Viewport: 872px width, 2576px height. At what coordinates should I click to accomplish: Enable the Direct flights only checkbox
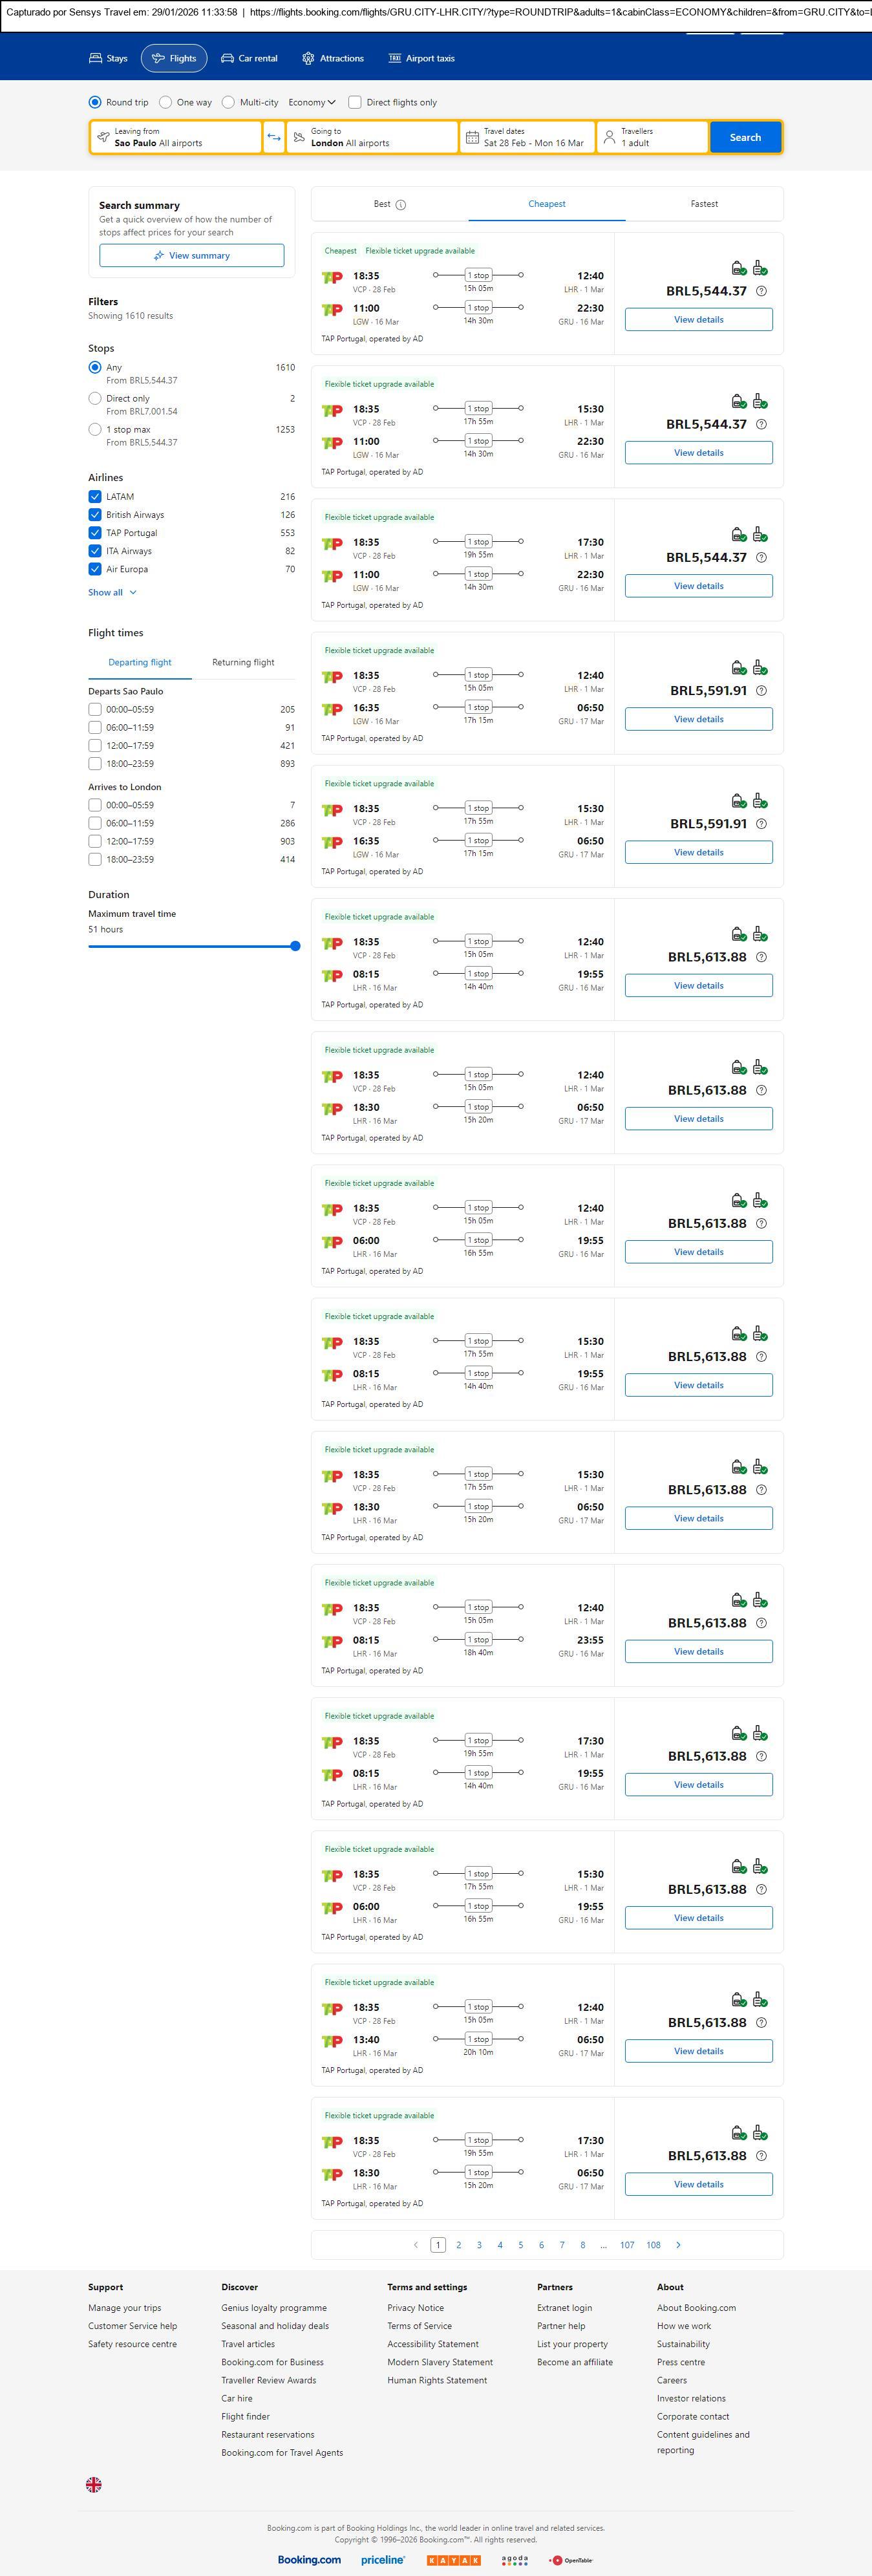(x=354, y=102)
